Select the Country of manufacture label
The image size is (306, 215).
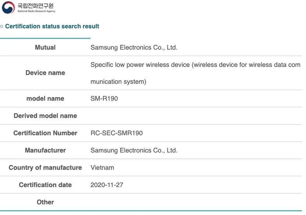pyautogui.click(x=45, y=168)
